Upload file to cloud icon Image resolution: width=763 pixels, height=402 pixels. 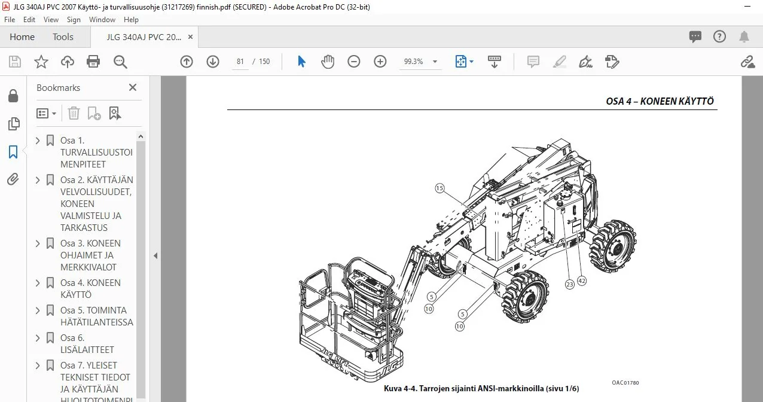click(x=68, y=62)
